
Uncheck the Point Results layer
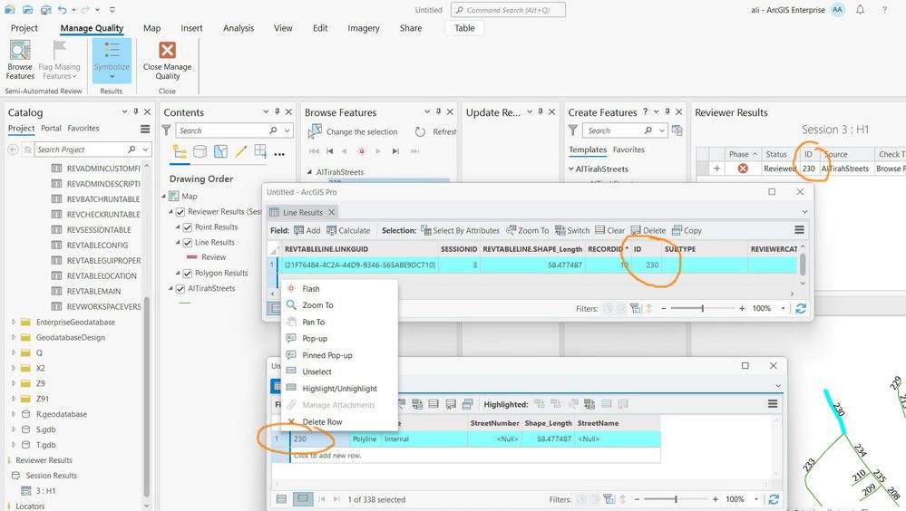pos(187,227)
